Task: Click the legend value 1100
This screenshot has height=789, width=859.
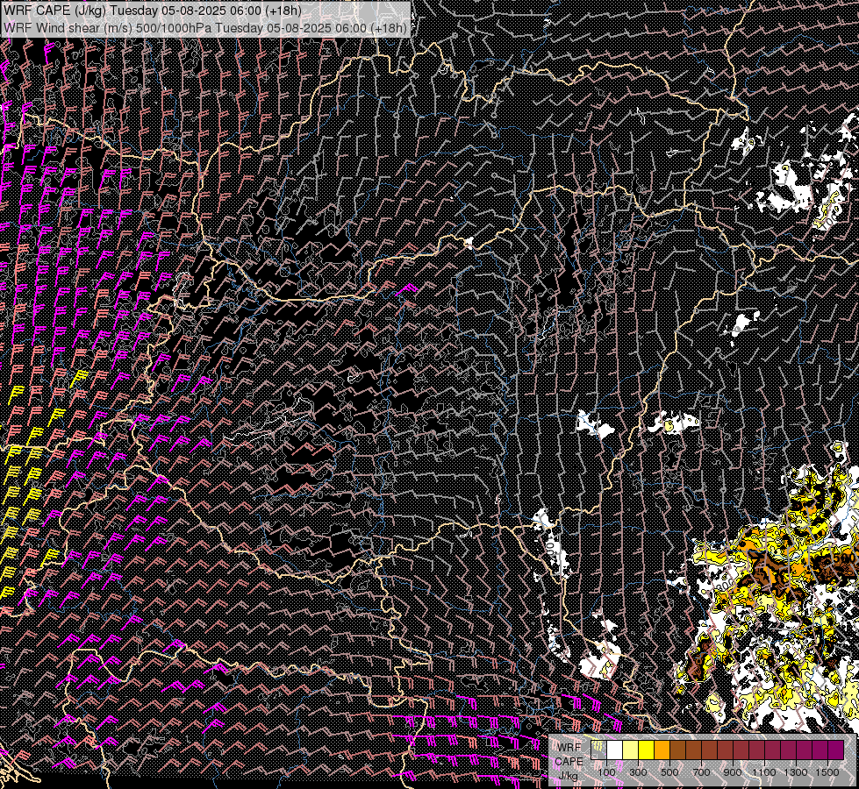Action: 763,772
